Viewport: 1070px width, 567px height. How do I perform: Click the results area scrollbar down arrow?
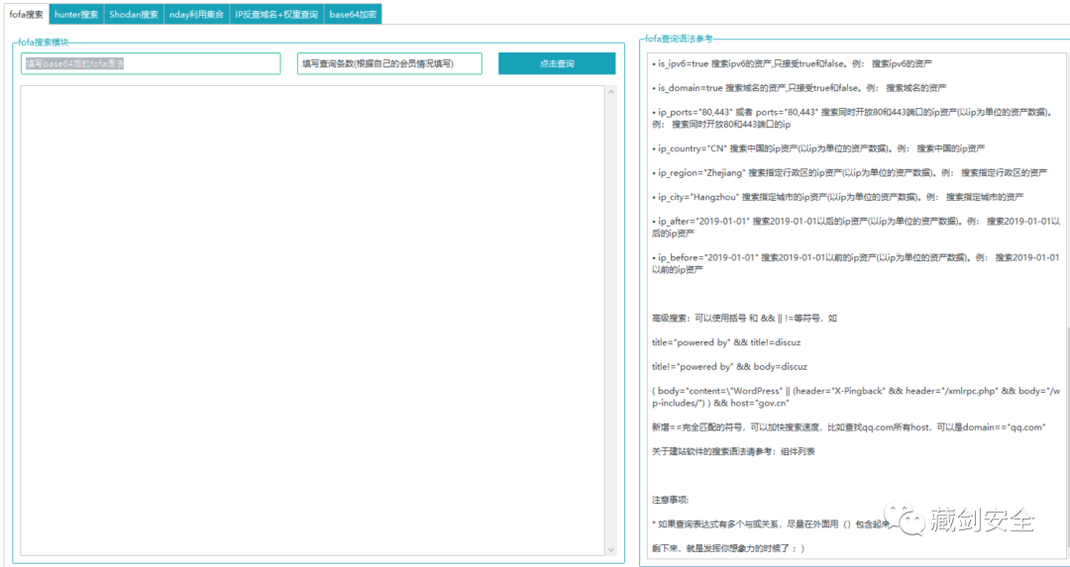[x=610, y=549]
